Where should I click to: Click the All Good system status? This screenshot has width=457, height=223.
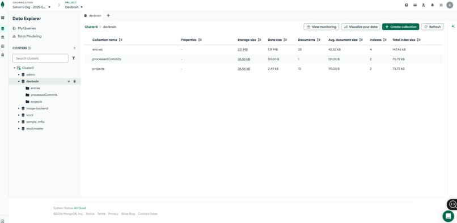pos(80,208)
